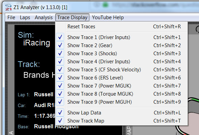Image resolution: width=199 pixels, height=135 pixels.
Task: Click the lap time 1:17.369 value
Action: click(x=45, y=116)
